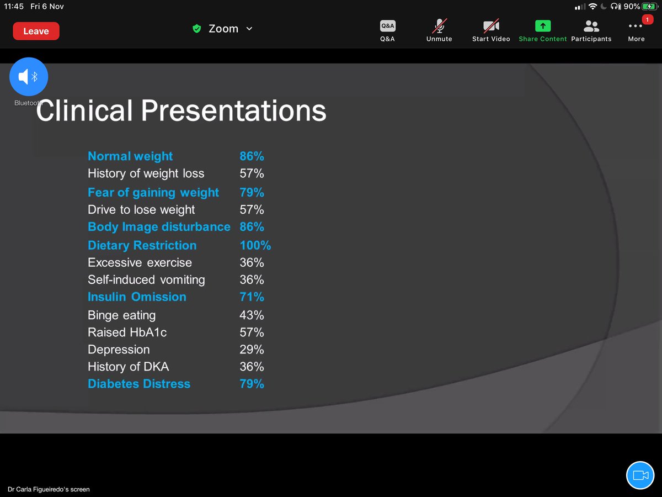This screenshot has width=662, height=497.
Task: Tap the 29% value
Action: (x=252, y=350)
